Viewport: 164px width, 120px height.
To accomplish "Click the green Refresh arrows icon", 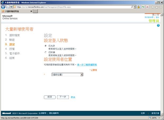I will (143, 7).
